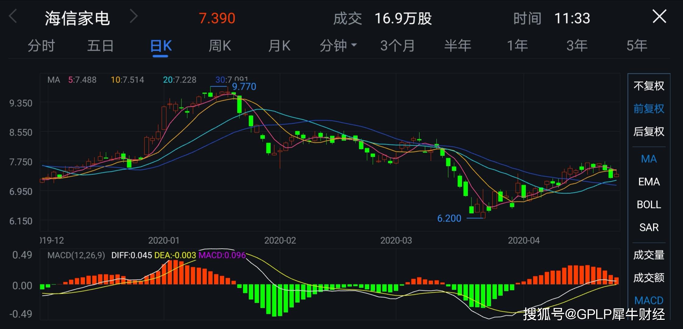The image size is (683, 329).
Task: Enable SAR overlay indicator
Action: [x=649, y=228]
